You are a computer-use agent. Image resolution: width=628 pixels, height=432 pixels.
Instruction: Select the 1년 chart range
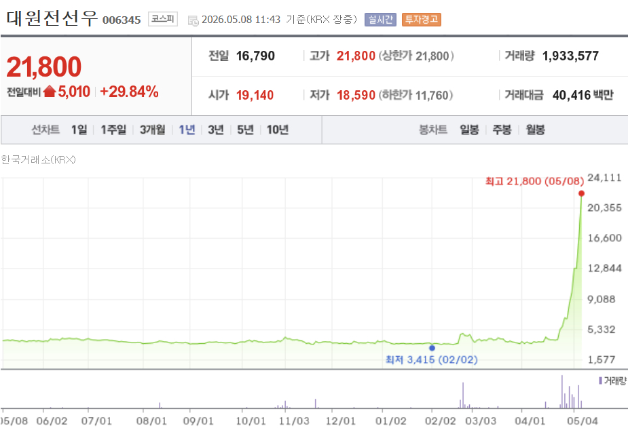coord(187,130)
